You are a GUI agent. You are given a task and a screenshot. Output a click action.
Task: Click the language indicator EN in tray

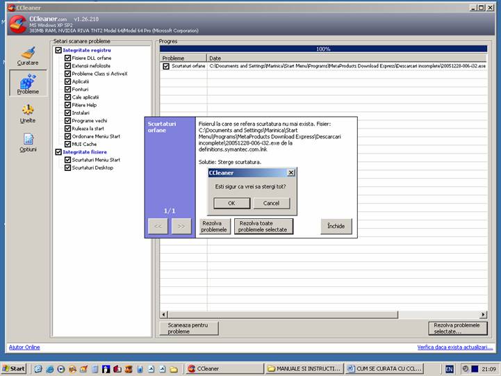[x=449, y=368]
